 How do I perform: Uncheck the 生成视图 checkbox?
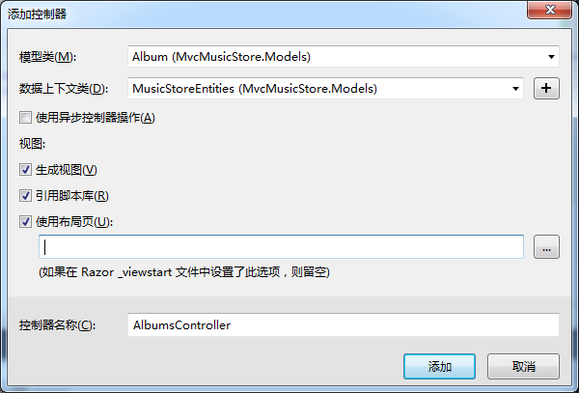[x=25, y=170]
